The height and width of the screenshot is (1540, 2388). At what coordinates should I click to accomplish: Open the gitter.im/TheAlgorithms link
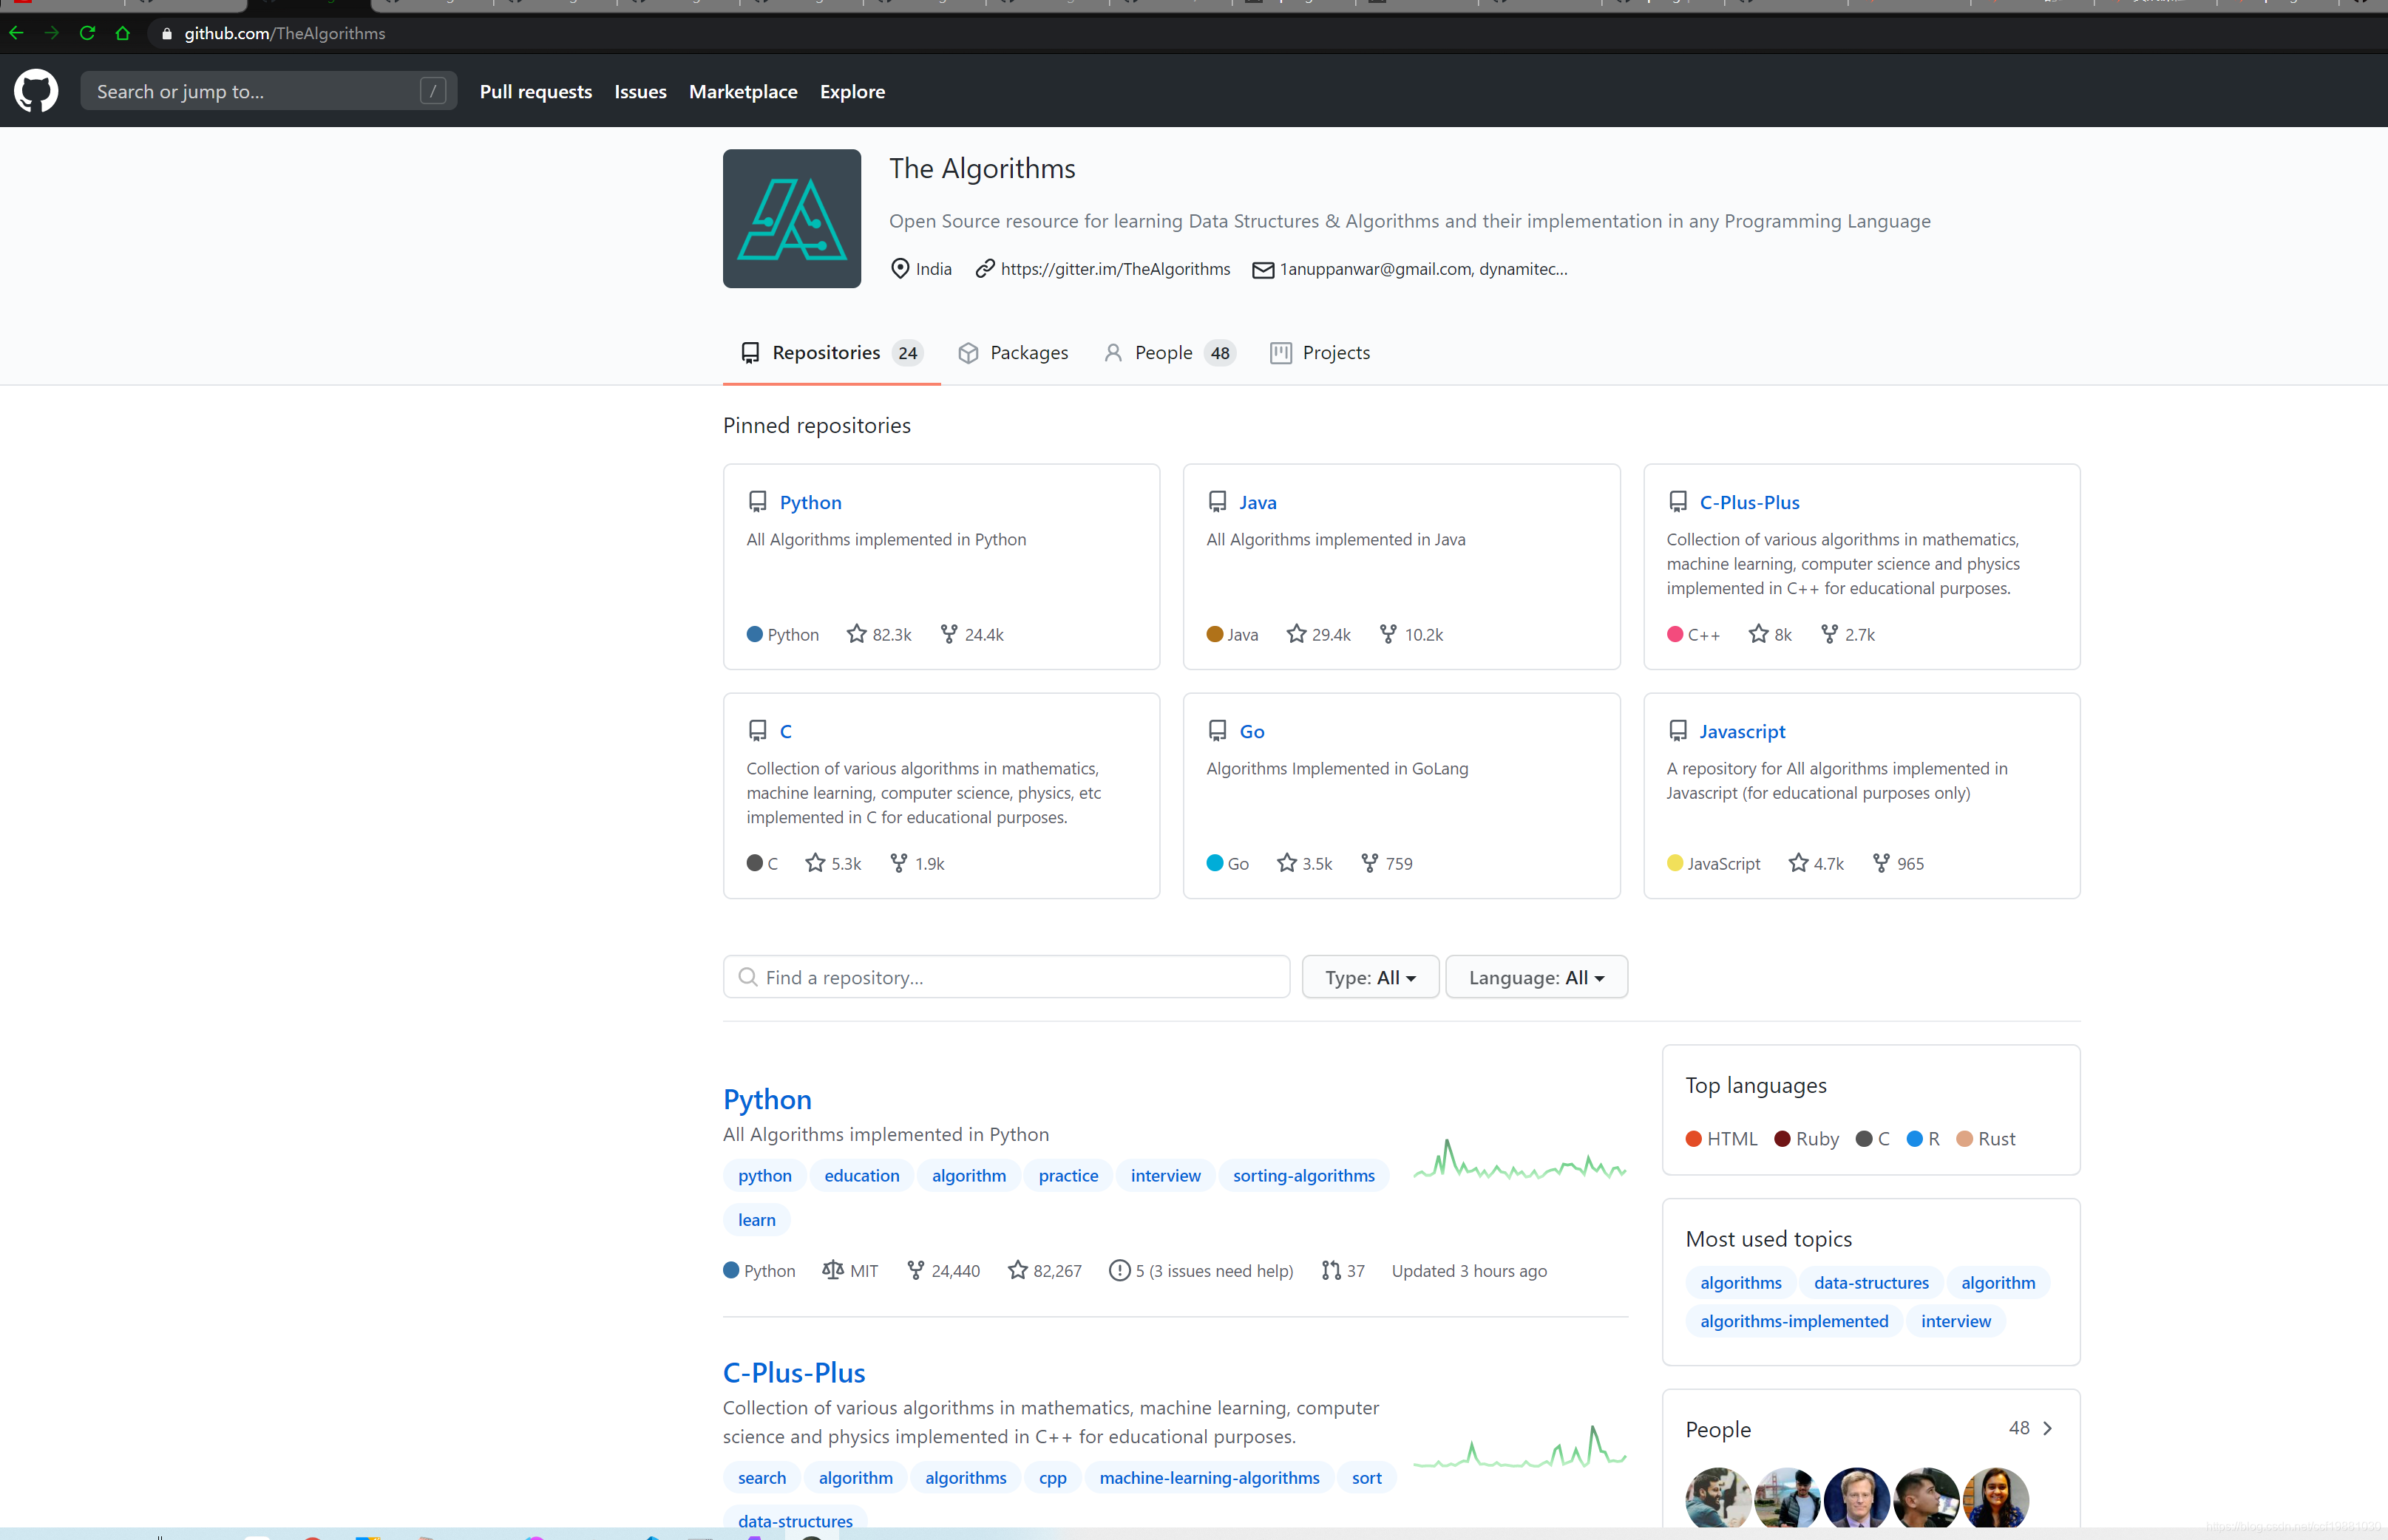point(1114,268)
